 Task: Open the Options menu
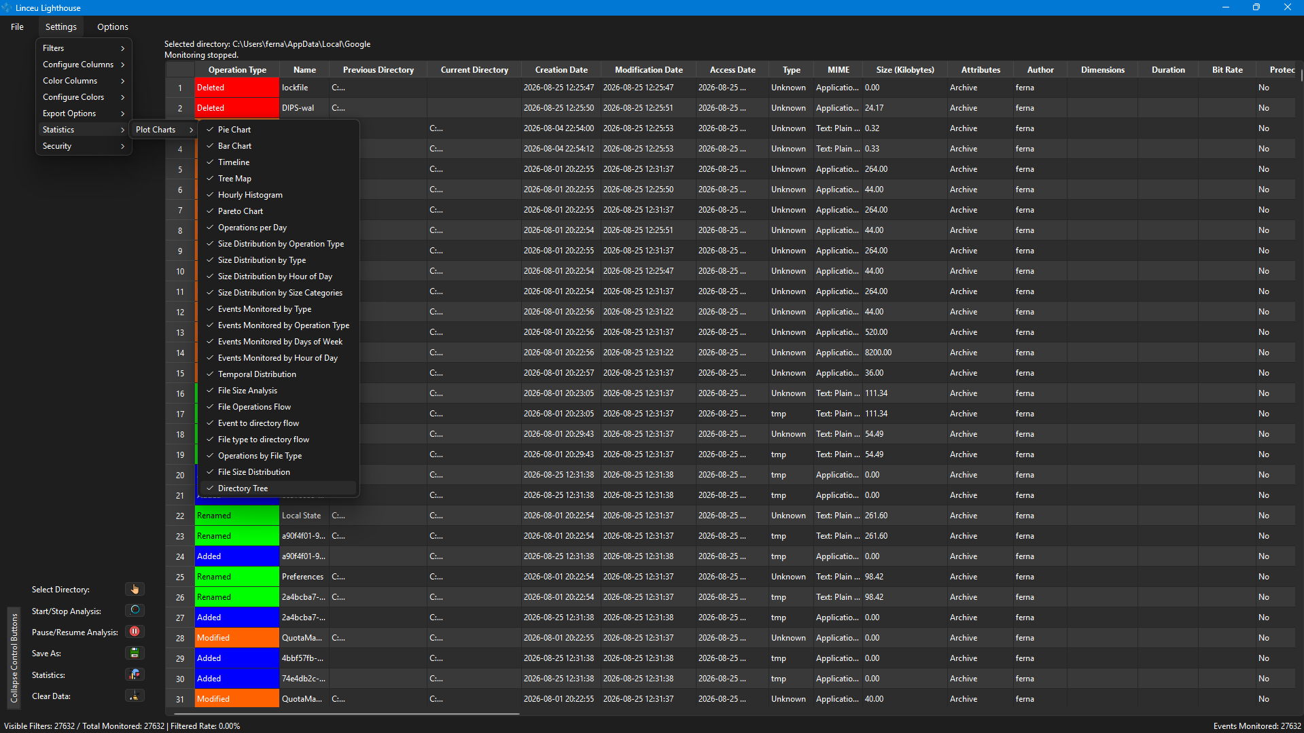[x=113, y=27]
